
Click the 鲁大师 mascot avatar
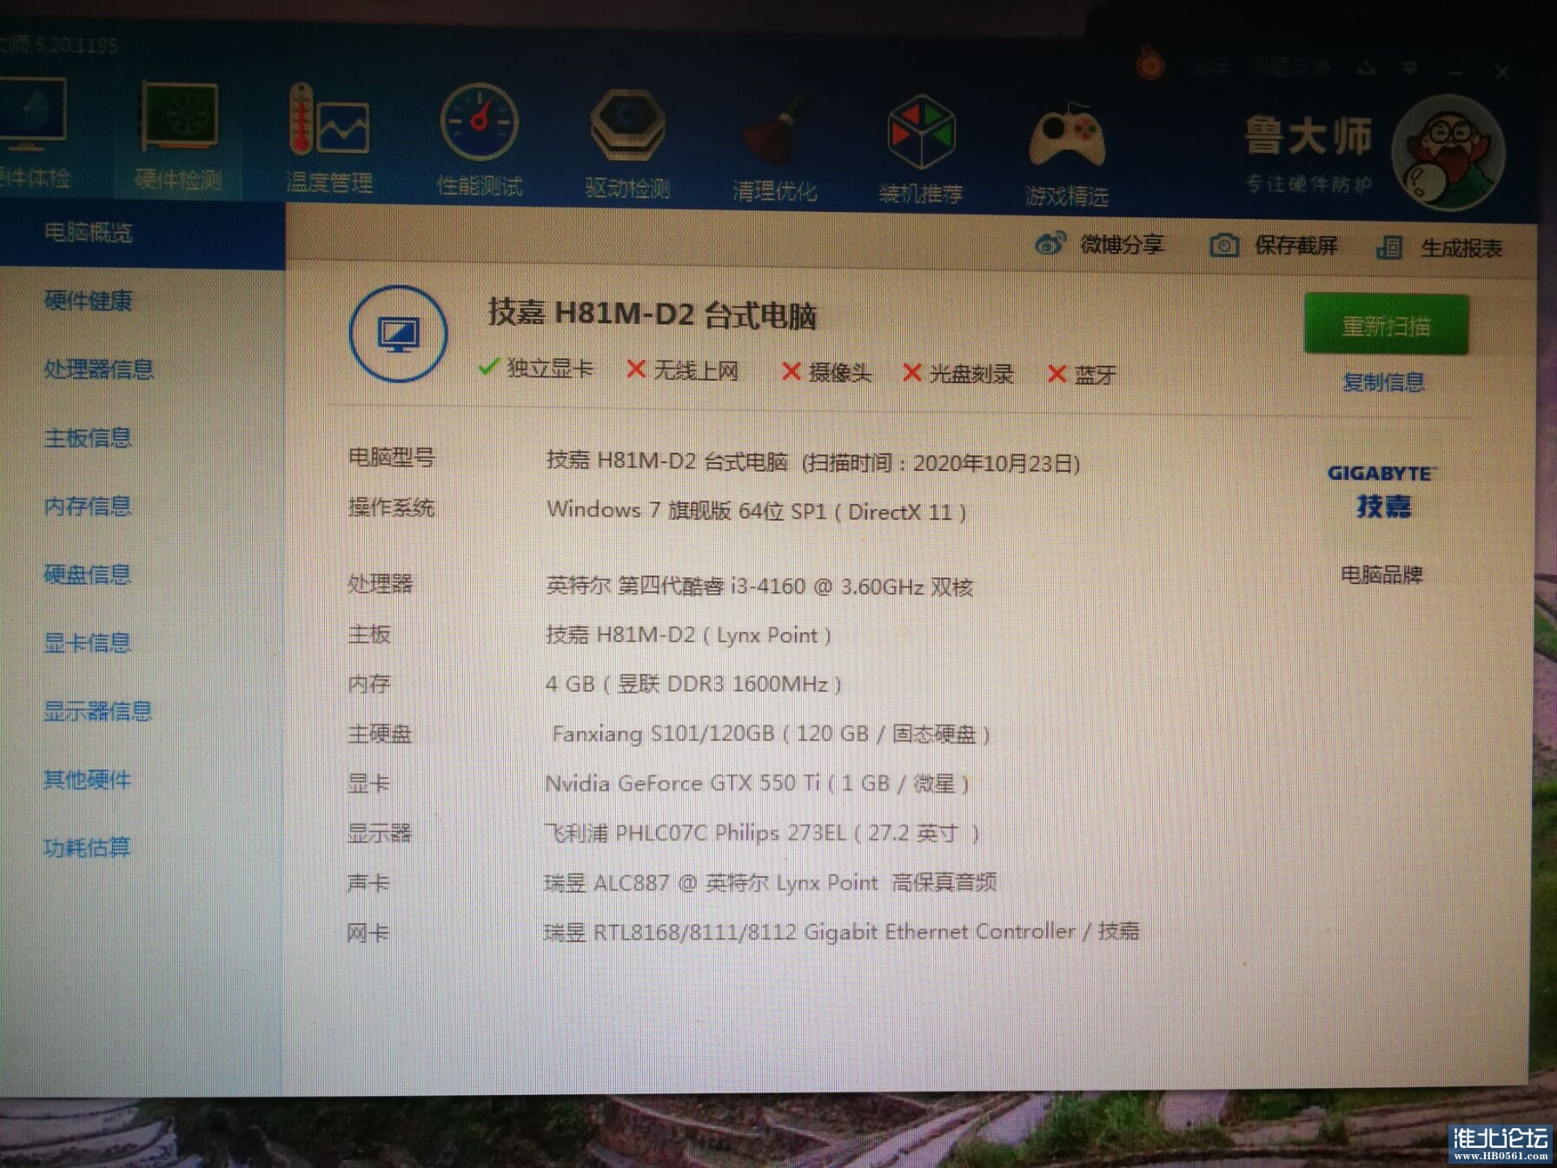[1448, 152]
